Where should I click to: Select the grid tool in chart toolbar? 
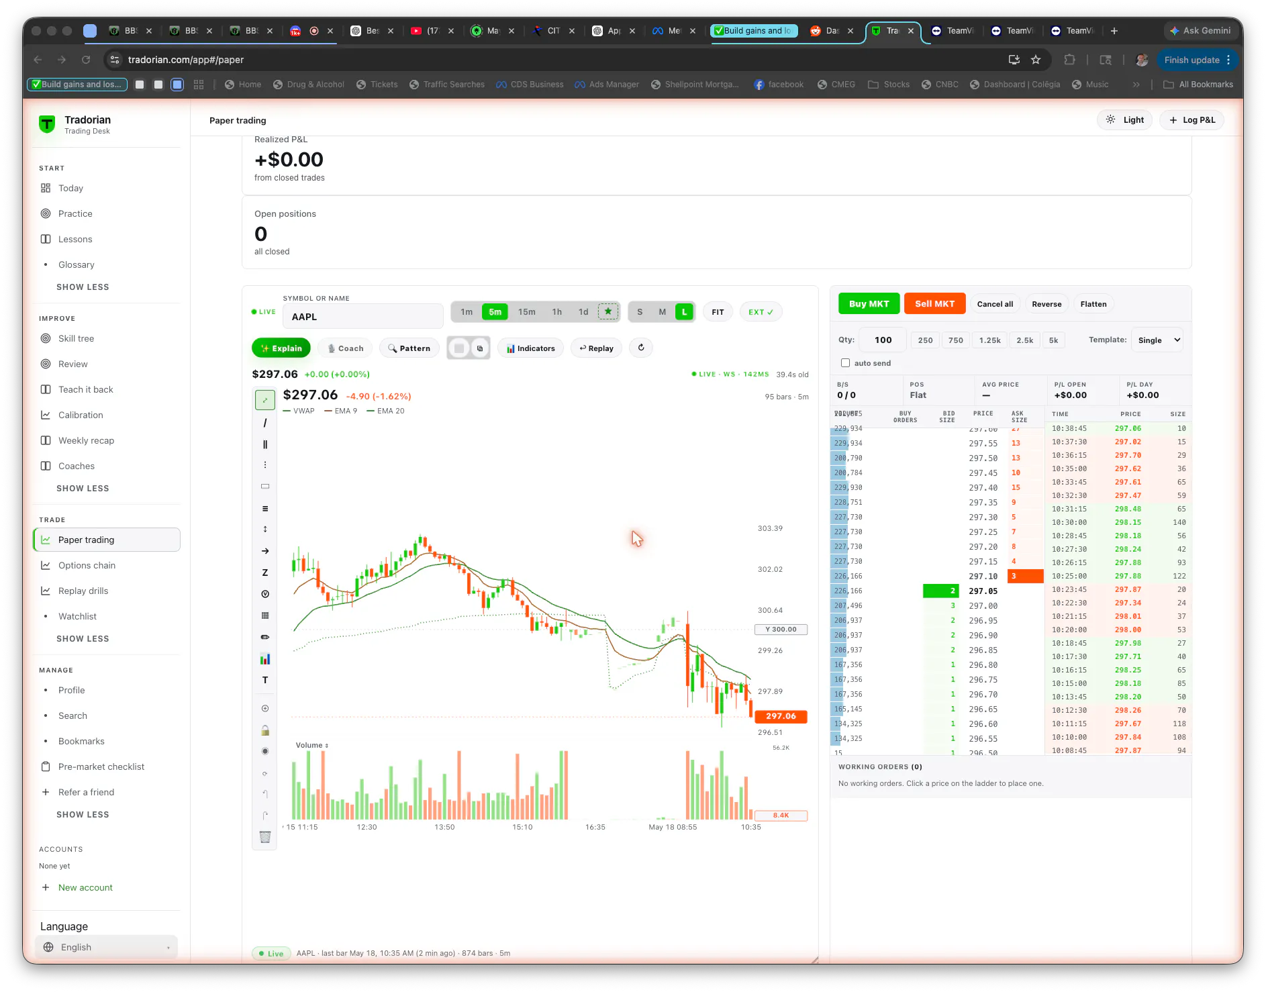click(265, 615)
